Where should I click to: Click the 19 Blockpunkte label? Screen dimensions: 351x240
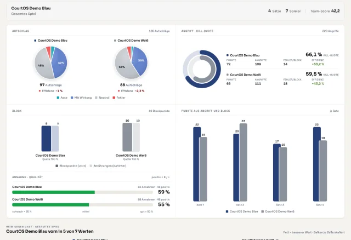(159, 111)
